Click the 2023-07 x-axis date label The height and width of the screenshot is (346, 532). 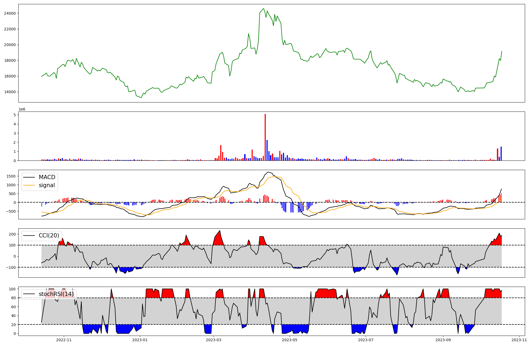click(x=366, y=340)
